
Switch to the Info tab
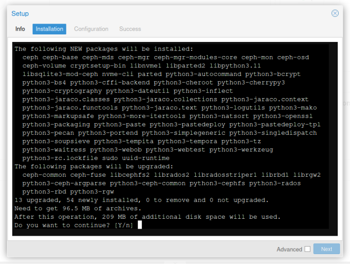pos(20,29)
